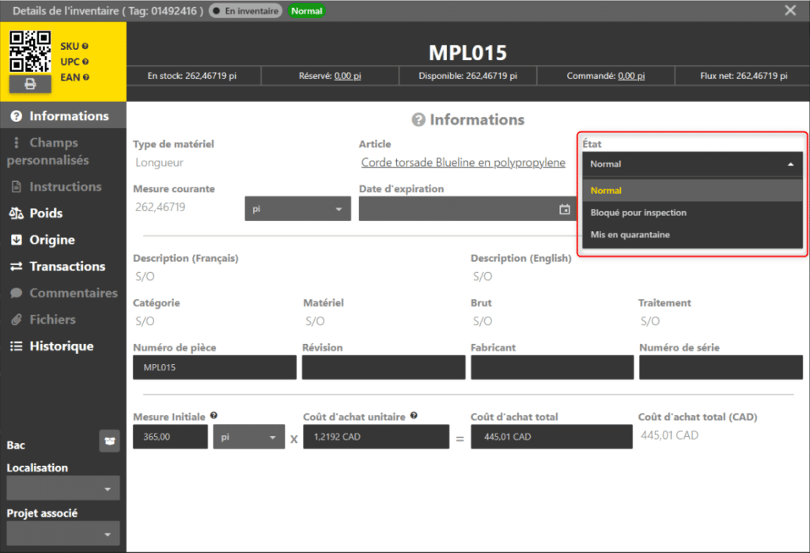Image resolution: width=810 pixels, height=553 pixels.
Task: Open the Mesure courante unit dropdown
Action: click(x=297, y=210)
